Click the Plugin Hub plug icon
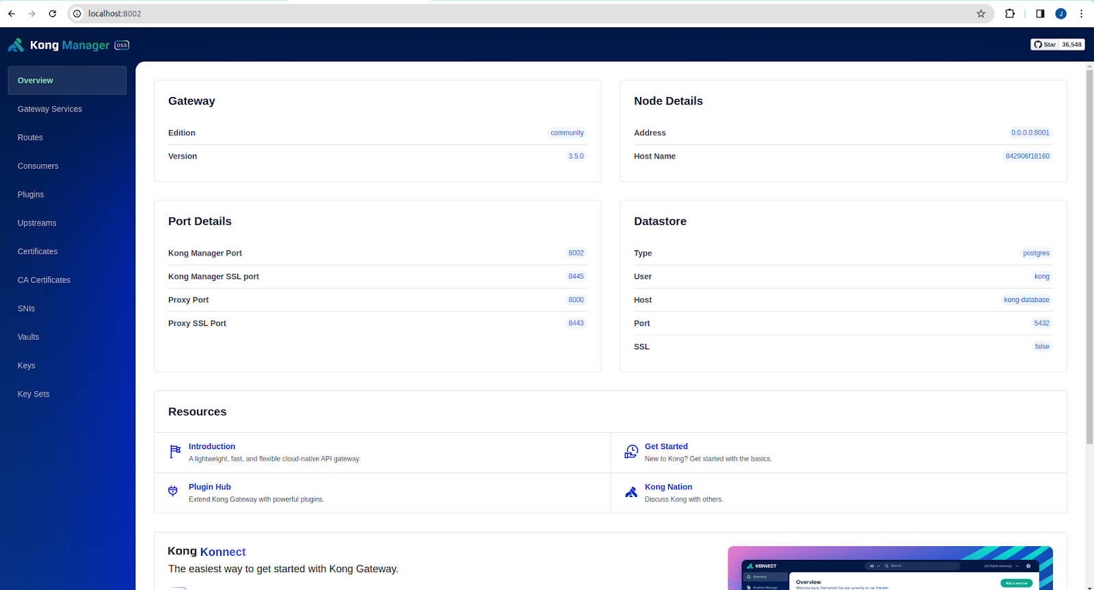The image size is (1094, 590). point(173,491)
